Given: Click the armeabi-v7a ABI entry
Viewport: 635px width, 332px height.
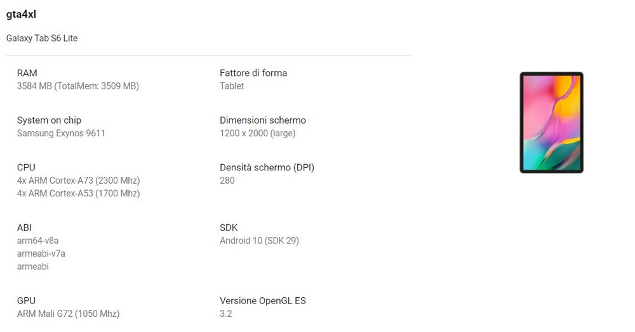Looking at the screenshot, I should (x=41, y=253).
